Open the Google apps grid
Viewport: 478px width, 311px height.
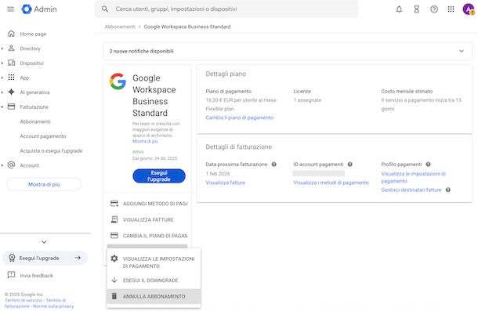pyautogui.click(x=451, y=9)
